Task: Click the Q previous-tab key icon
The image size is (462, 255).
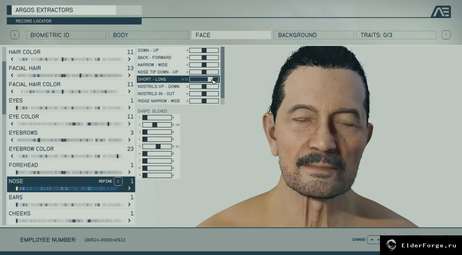Action: [x=15, y=35]
